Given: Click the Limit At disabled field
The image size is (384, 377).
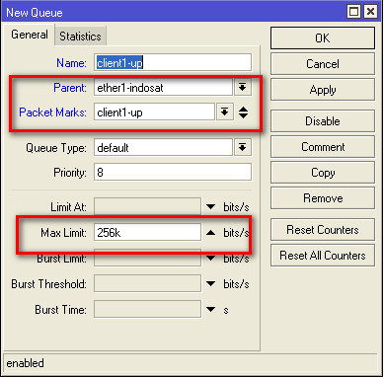Looking at the screenshot, I should (x=147, y=206).
